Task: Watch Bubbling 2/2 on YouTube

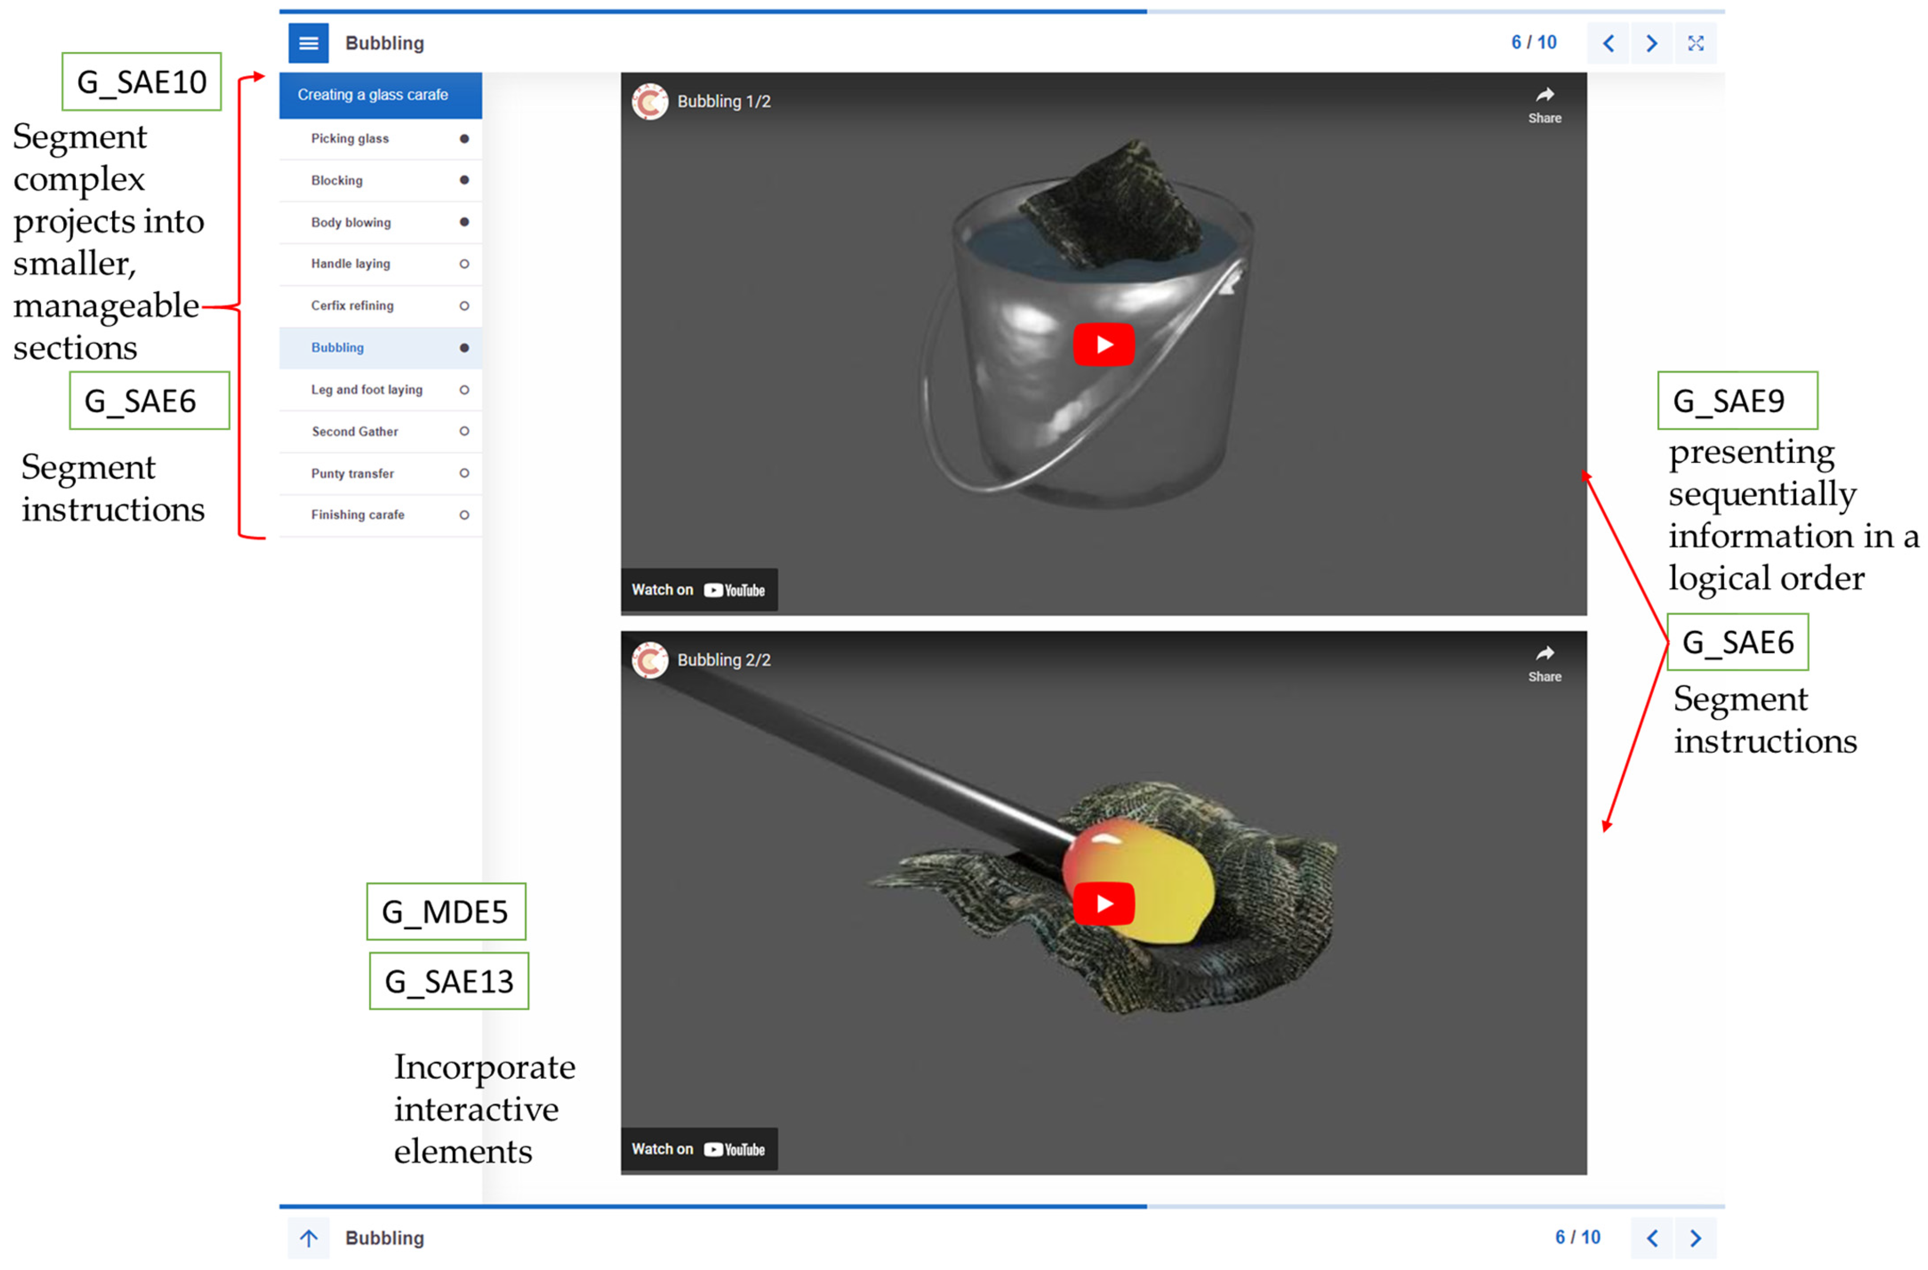Action: [x=699, y=1149]
